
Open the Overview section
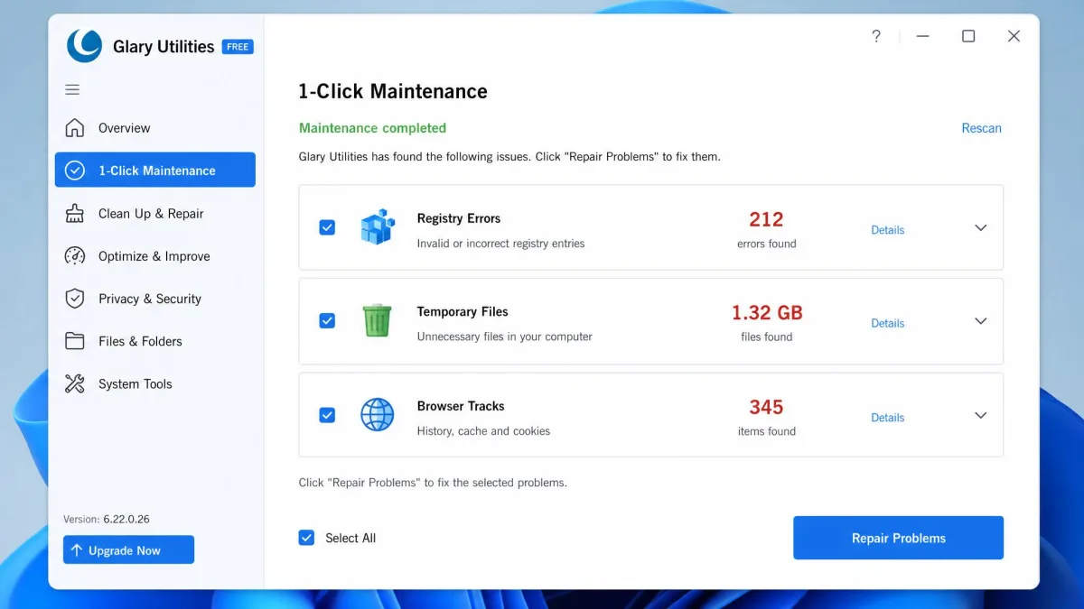coord(155,127)
